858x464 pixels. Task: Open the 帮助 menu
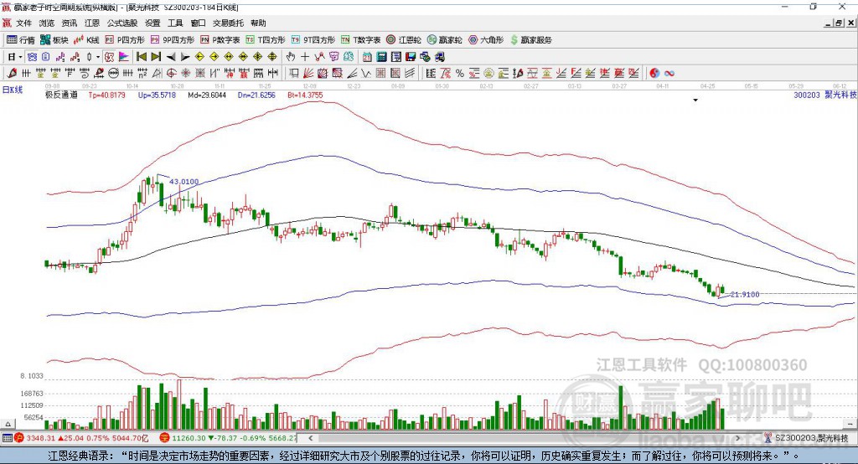coord(258,23)
